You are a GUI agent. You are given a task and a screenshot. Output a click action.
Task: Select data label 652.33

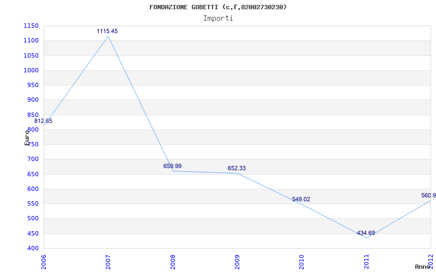237,169
